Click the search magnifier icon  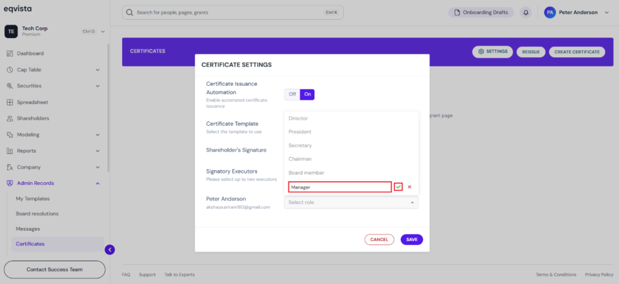(129, 13)
